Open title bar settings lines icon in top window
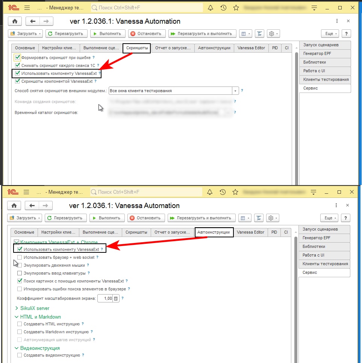 coord(314,8)
